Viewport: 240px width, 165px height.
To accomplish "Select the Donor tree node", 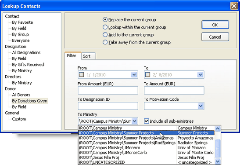I will pos(11,89).
